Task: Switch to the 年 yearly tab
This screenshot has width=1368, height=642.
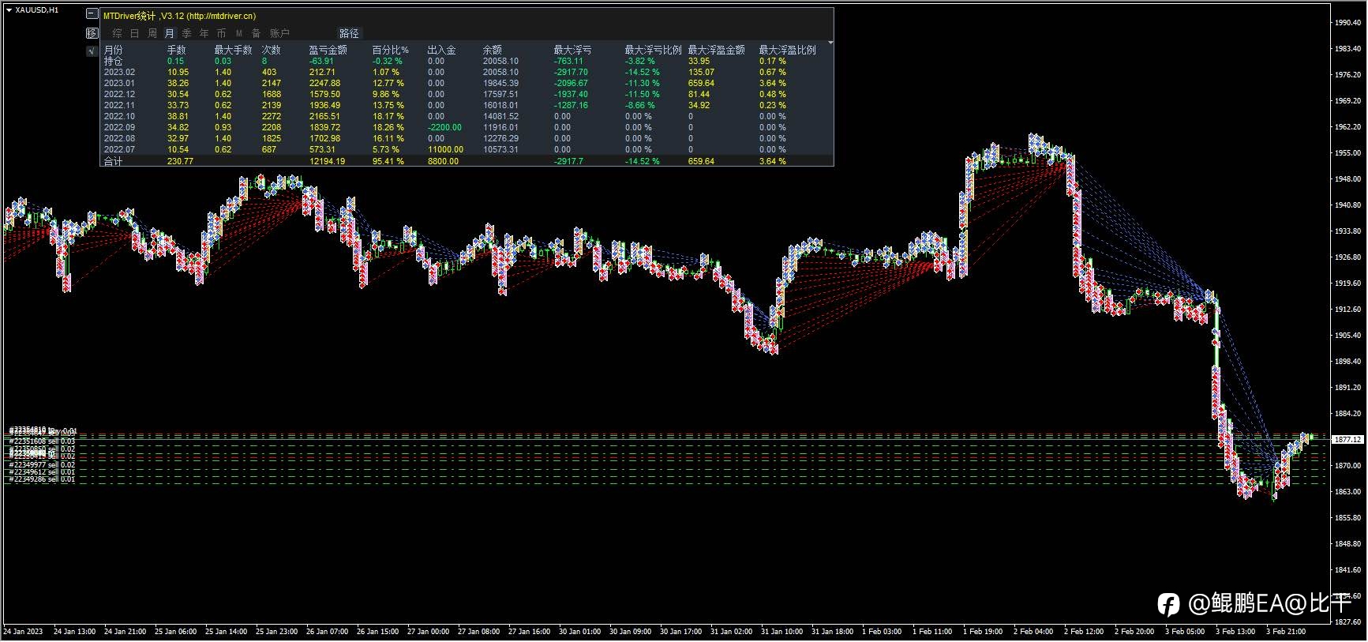Action: click(x=204, y=33)
